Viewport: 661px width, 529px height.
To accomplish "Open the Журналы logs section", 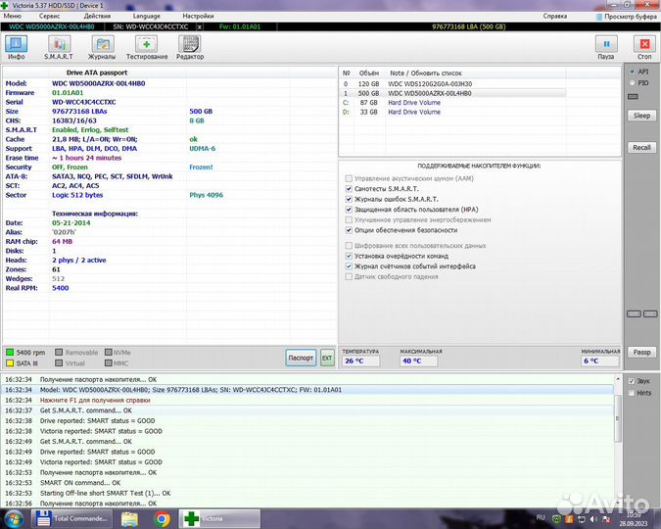I will (102, 48).
